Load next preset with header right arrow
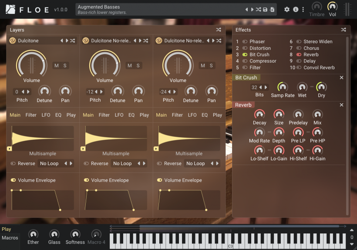The width and height of the screenshot is (357, 250). point(252,10)
